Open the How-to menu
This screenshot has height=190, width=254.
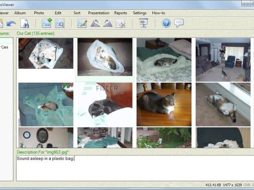pyautogui.click(x=159, y=13)
